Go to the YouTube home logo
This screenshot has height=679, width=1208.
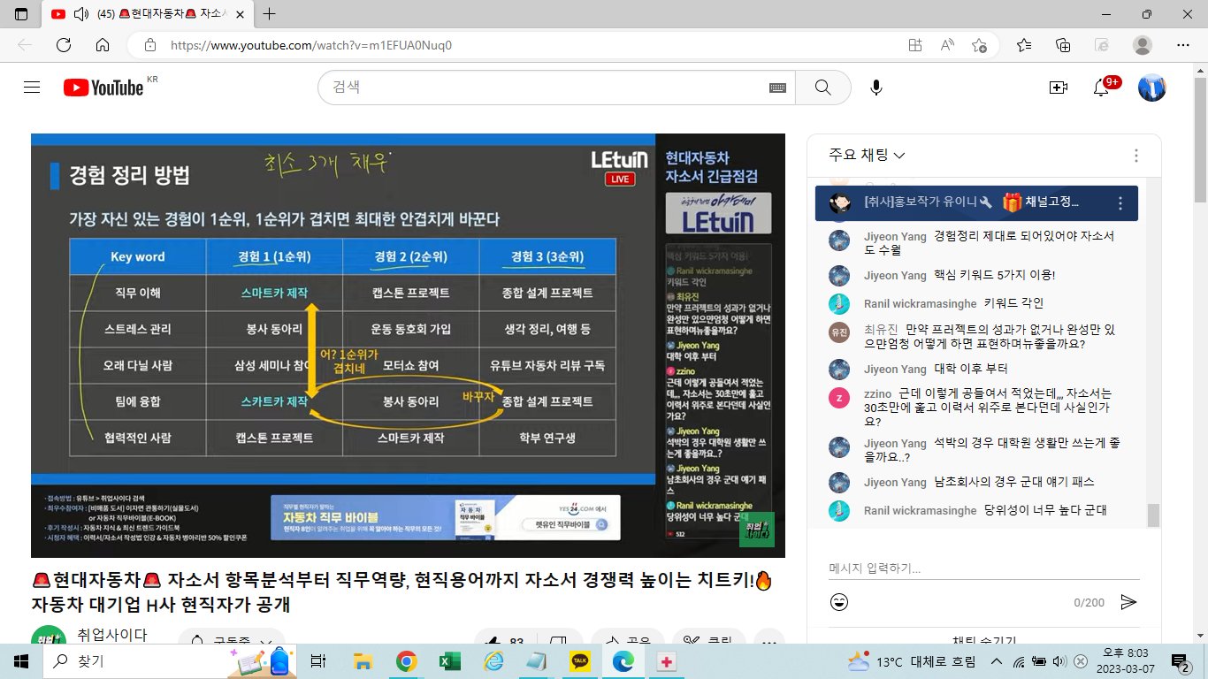coord(103,88)
